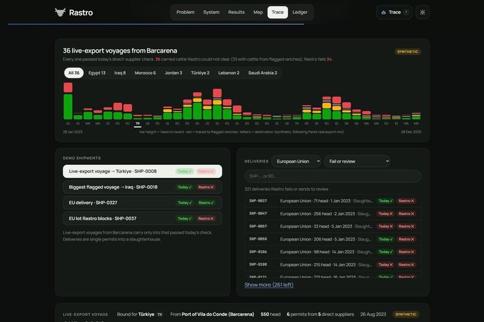This screenshot has width=484, height=322.
Task: Click Rastro pass badge on SHP-0327 demo
Action: pos(206,203)
